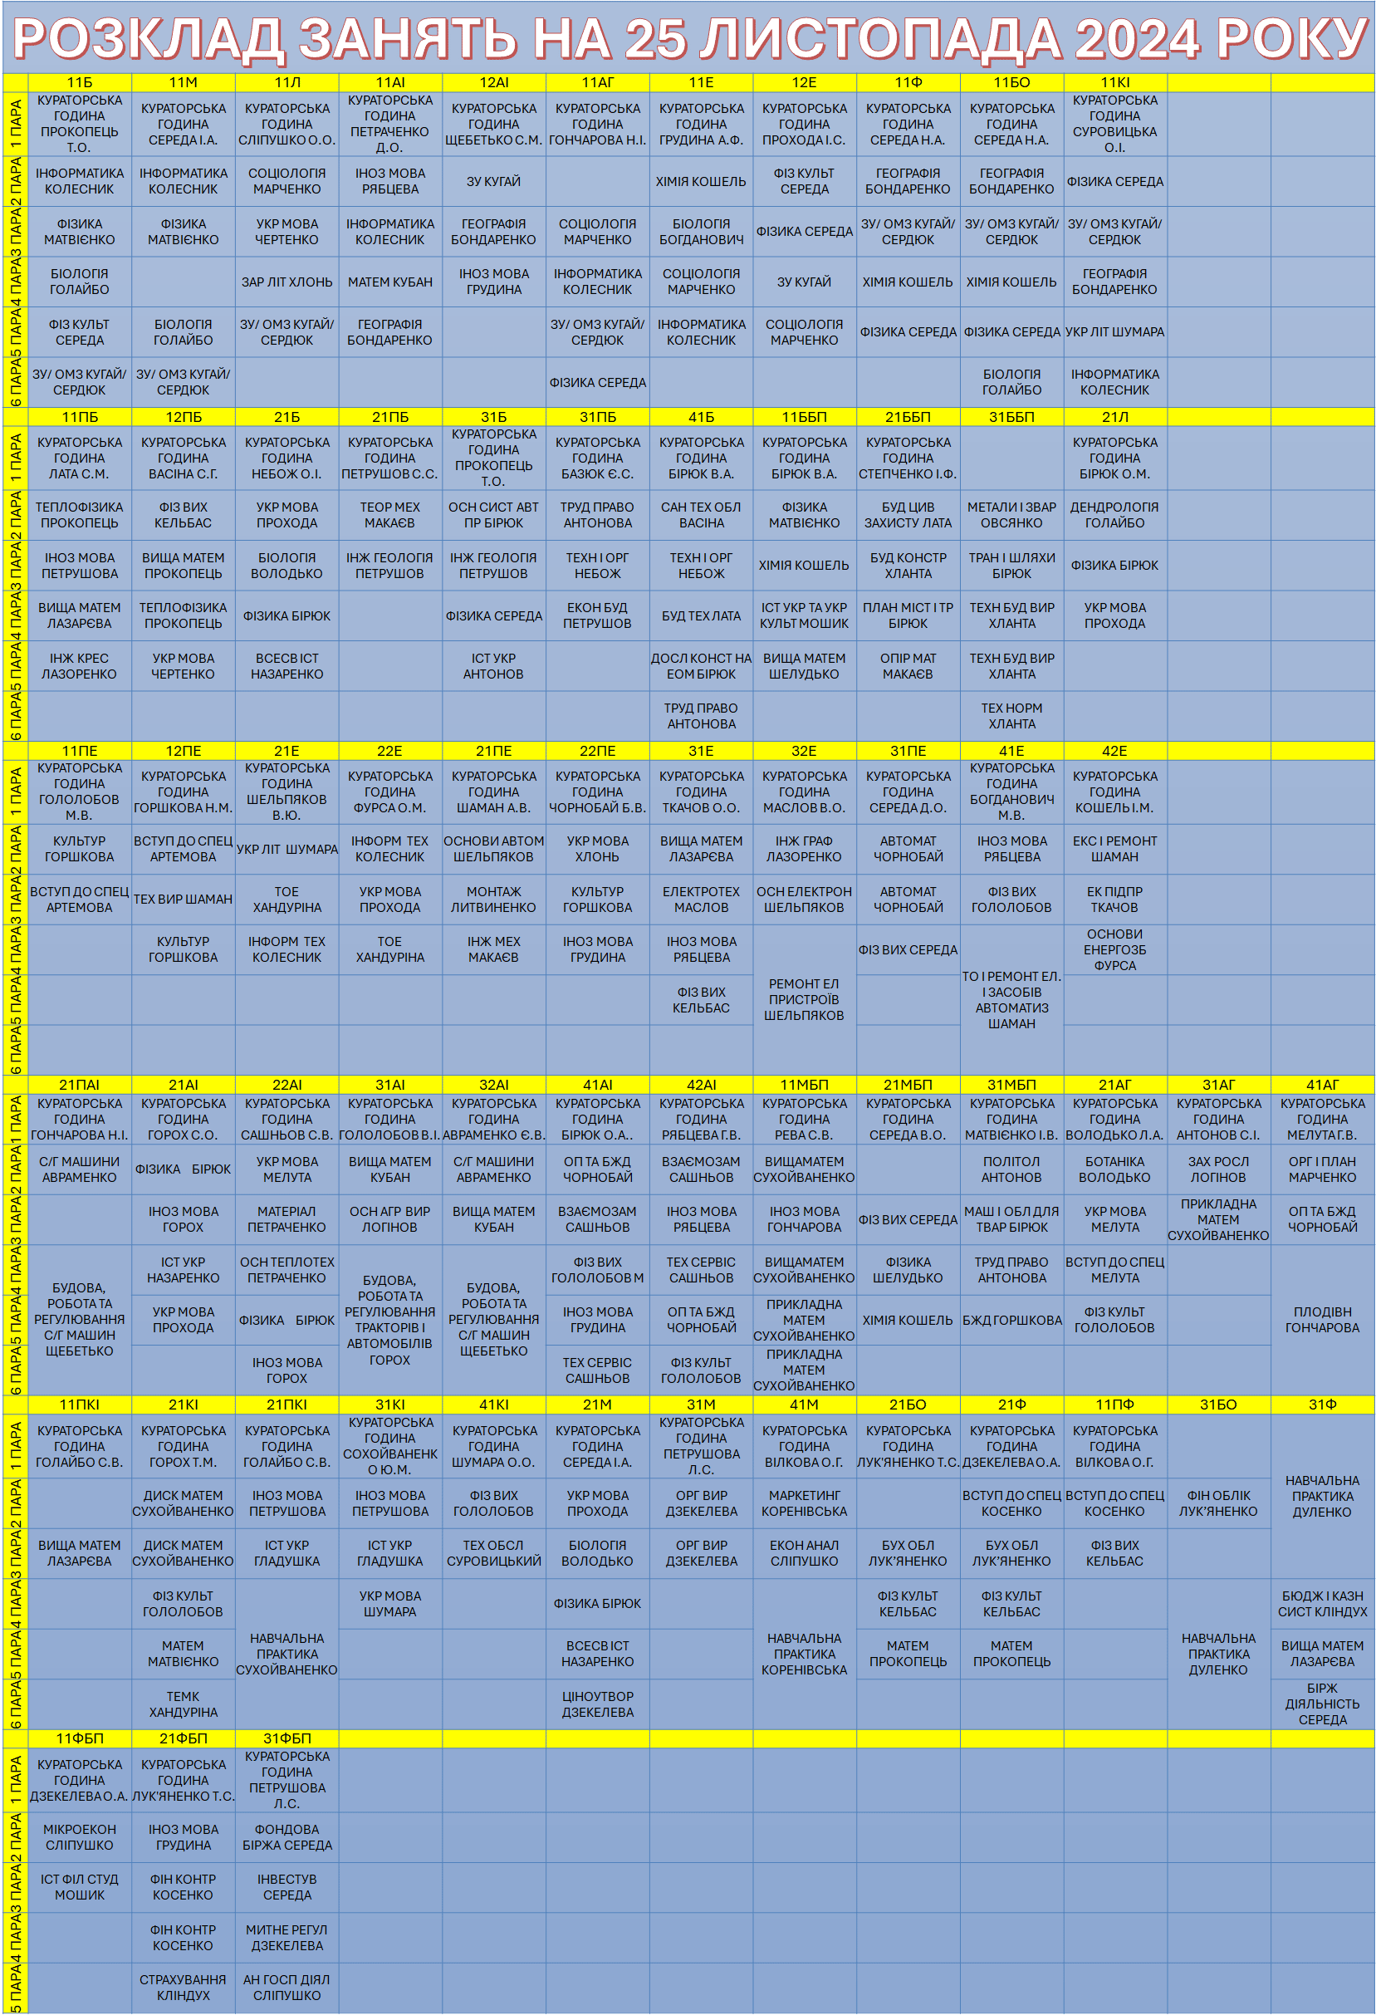Click cell 'ІНЖ ГРАФ ЛАЗОРЕНКО'
The image size is (1376, 2015).
805,849
